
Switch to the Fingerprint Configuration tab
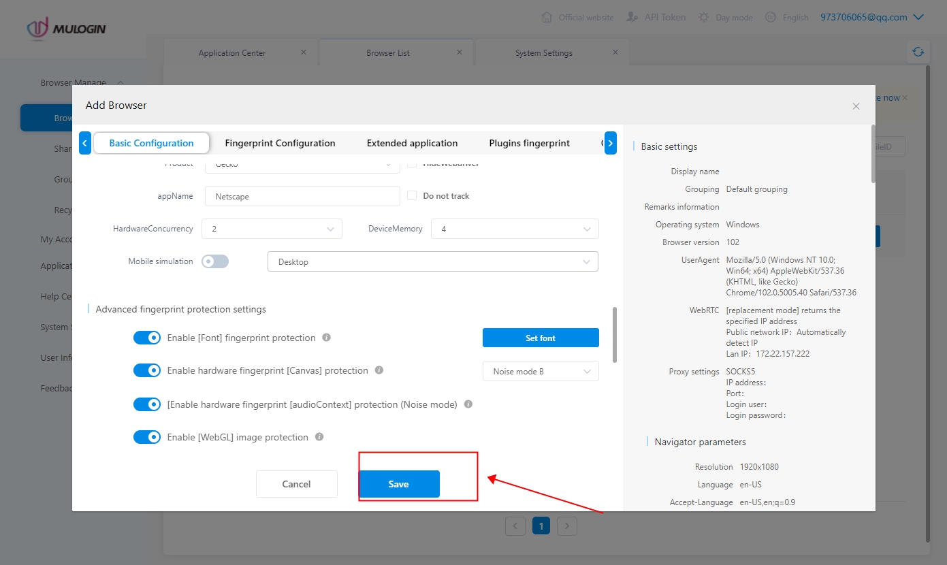pyautogui.click(x=280, y=143)
